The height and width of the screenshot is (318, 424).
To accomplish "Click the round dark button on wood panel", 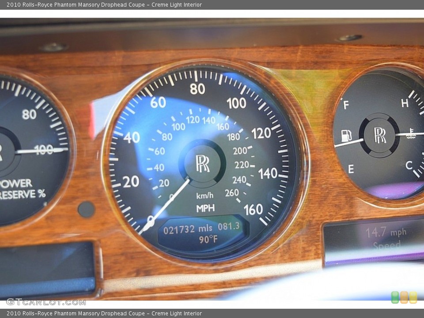I will pyautogui.click(x=86, y=209).
